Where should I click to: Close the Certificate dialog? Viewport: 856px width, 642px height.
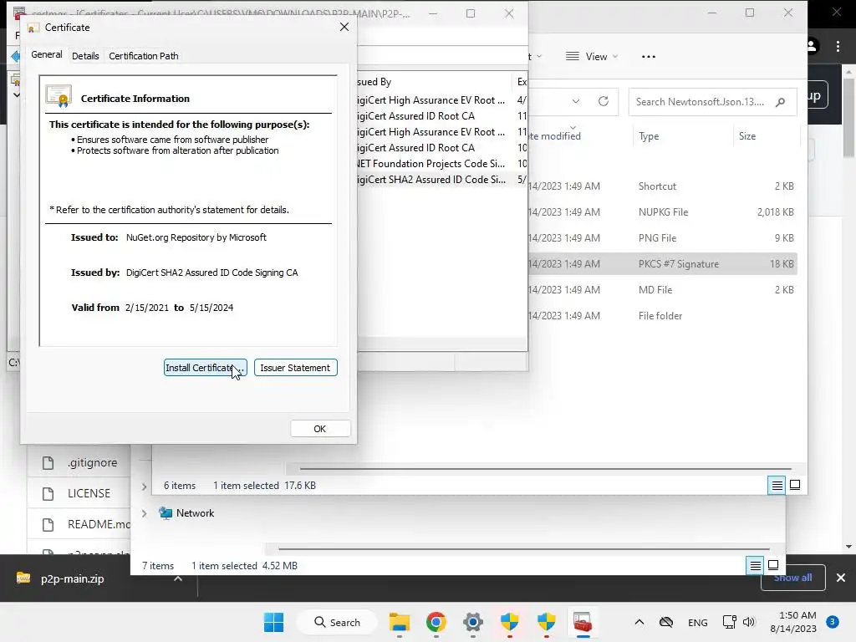[344, 27]
